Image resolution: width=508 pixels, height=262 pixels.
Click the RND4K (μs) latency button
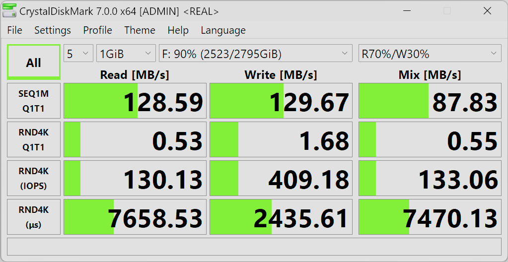pyautogui.click(x=34, y=217)
